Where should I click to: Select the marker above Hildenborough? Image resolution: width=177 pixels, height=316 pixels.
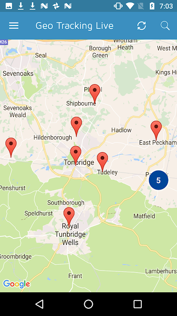point(76,126)
